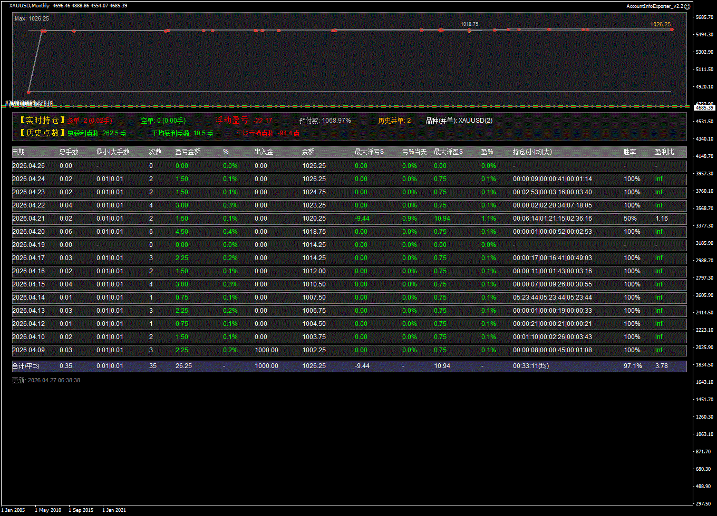Select the 2026.04.21 table row

[x=349, y=219]
